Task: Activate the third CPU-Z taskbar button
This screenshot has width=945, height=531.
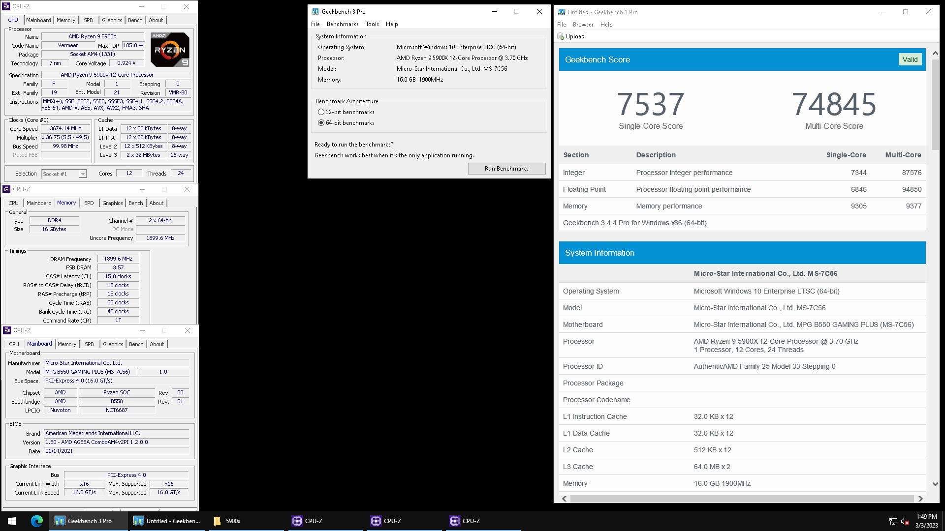Action: point(482,521)
